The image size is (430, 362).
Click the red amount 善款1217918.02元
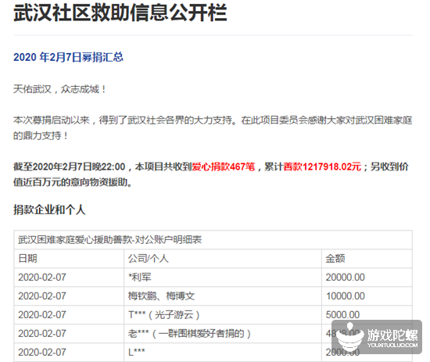pos(322,167)
